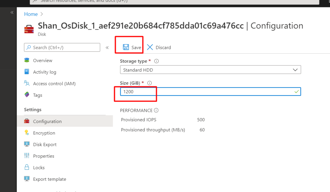Discard pending configuration changes
Image resolution: width=330 pixels, height=192 pixels.
159,47
